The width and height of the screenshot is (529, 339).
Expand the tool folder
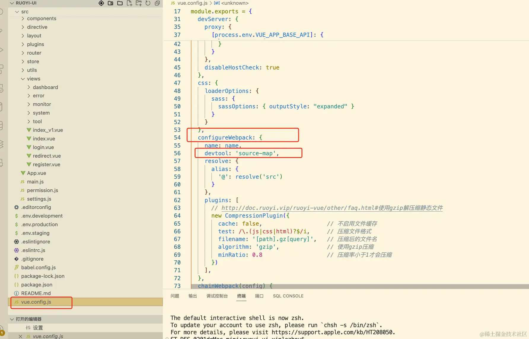point(29,121)
